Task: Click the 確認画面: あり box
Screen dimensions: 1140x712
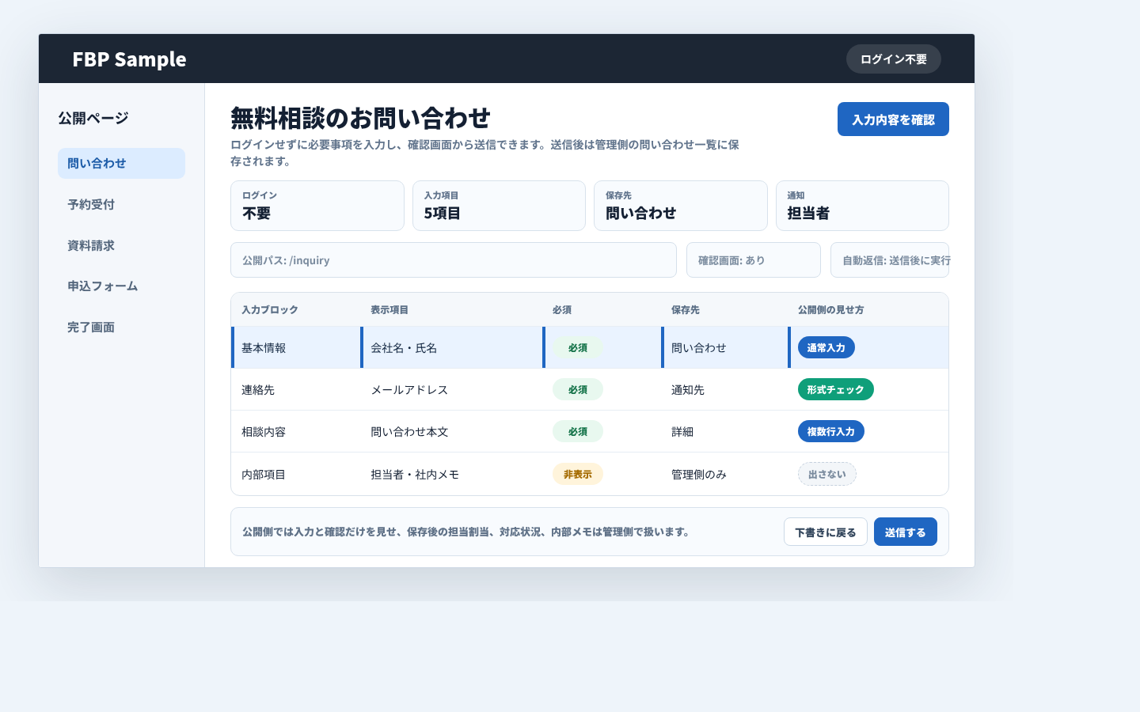Action: [x=753, y=259]
